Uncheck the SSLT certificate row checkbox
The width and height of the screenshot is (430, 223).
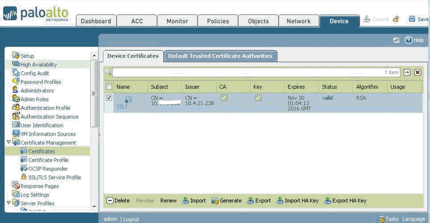(109, 98)
